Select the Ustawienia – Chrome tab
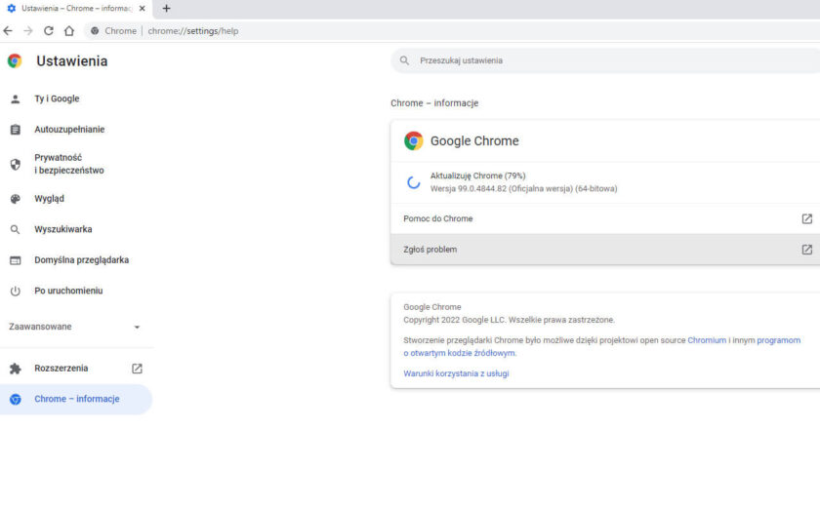This screenshot has height=507, width=820. (76, 9)
